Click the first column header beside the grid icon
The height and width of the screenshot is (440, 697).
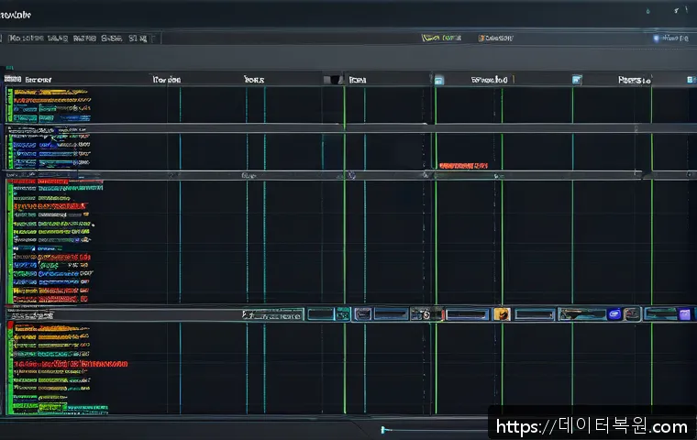pos(39,80)
